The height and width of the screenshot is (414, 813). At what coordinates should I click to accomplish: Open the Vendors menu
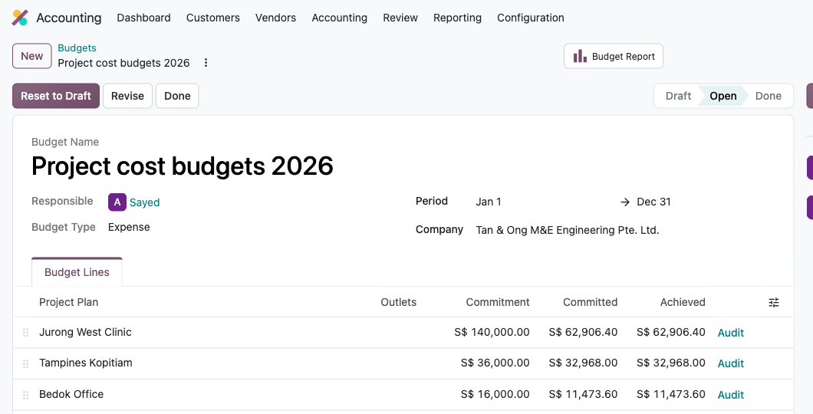(x=276, y=18)
